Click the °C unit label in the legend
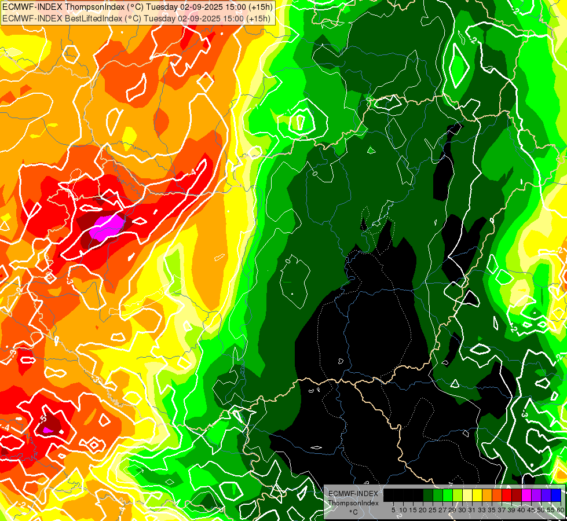The width and height of the screenshot is (567, 521). [354, 512]
